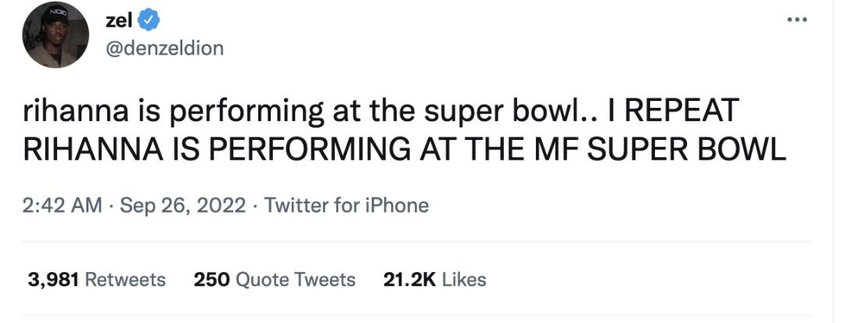
Task: Open the @denzeldion handle link
Action: click(164, 48)
